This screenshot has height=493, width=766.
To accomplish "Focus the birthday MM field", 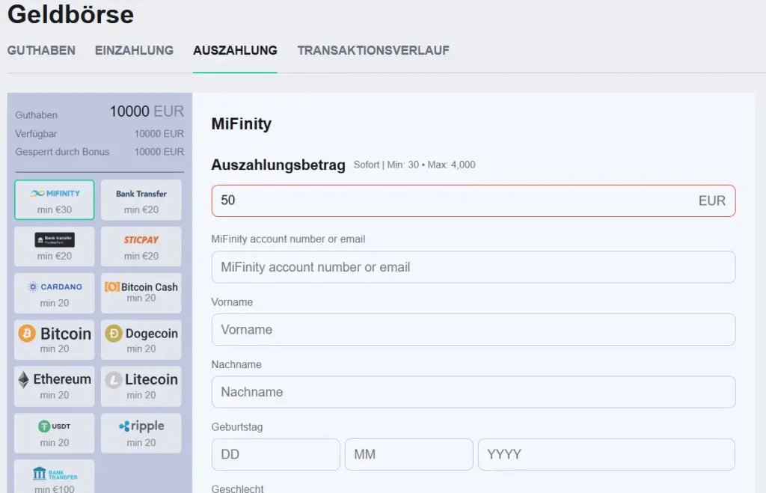I will 409,454.
